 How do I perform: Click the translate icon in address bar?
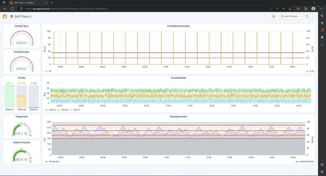click(283, 9)
